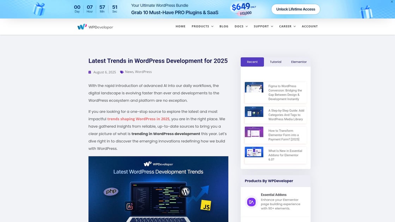Switch to the Elementor tab
Image resolution: width=395 pixels, height=222 pixels.
click(x=299, y=62)
